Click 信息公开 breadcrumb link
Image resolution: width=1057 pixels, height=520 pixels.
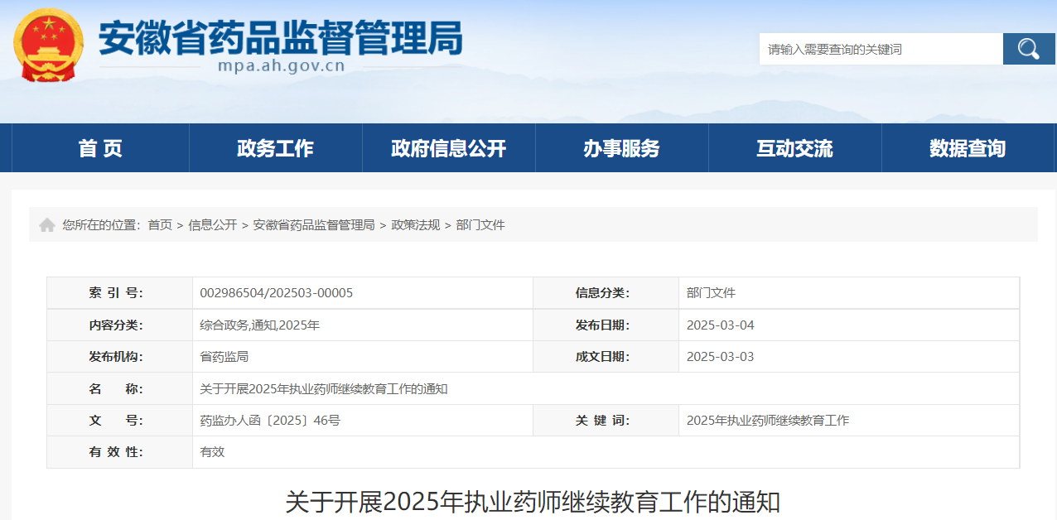(x=212, y=225)
